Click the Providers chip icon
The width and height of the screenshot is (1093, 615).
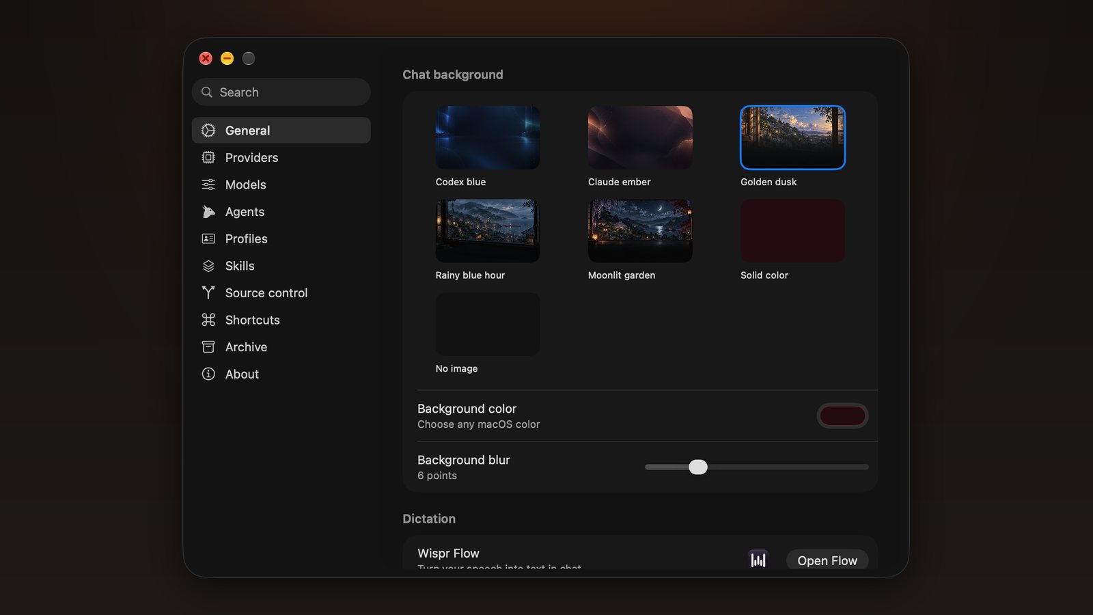[208, 158]
